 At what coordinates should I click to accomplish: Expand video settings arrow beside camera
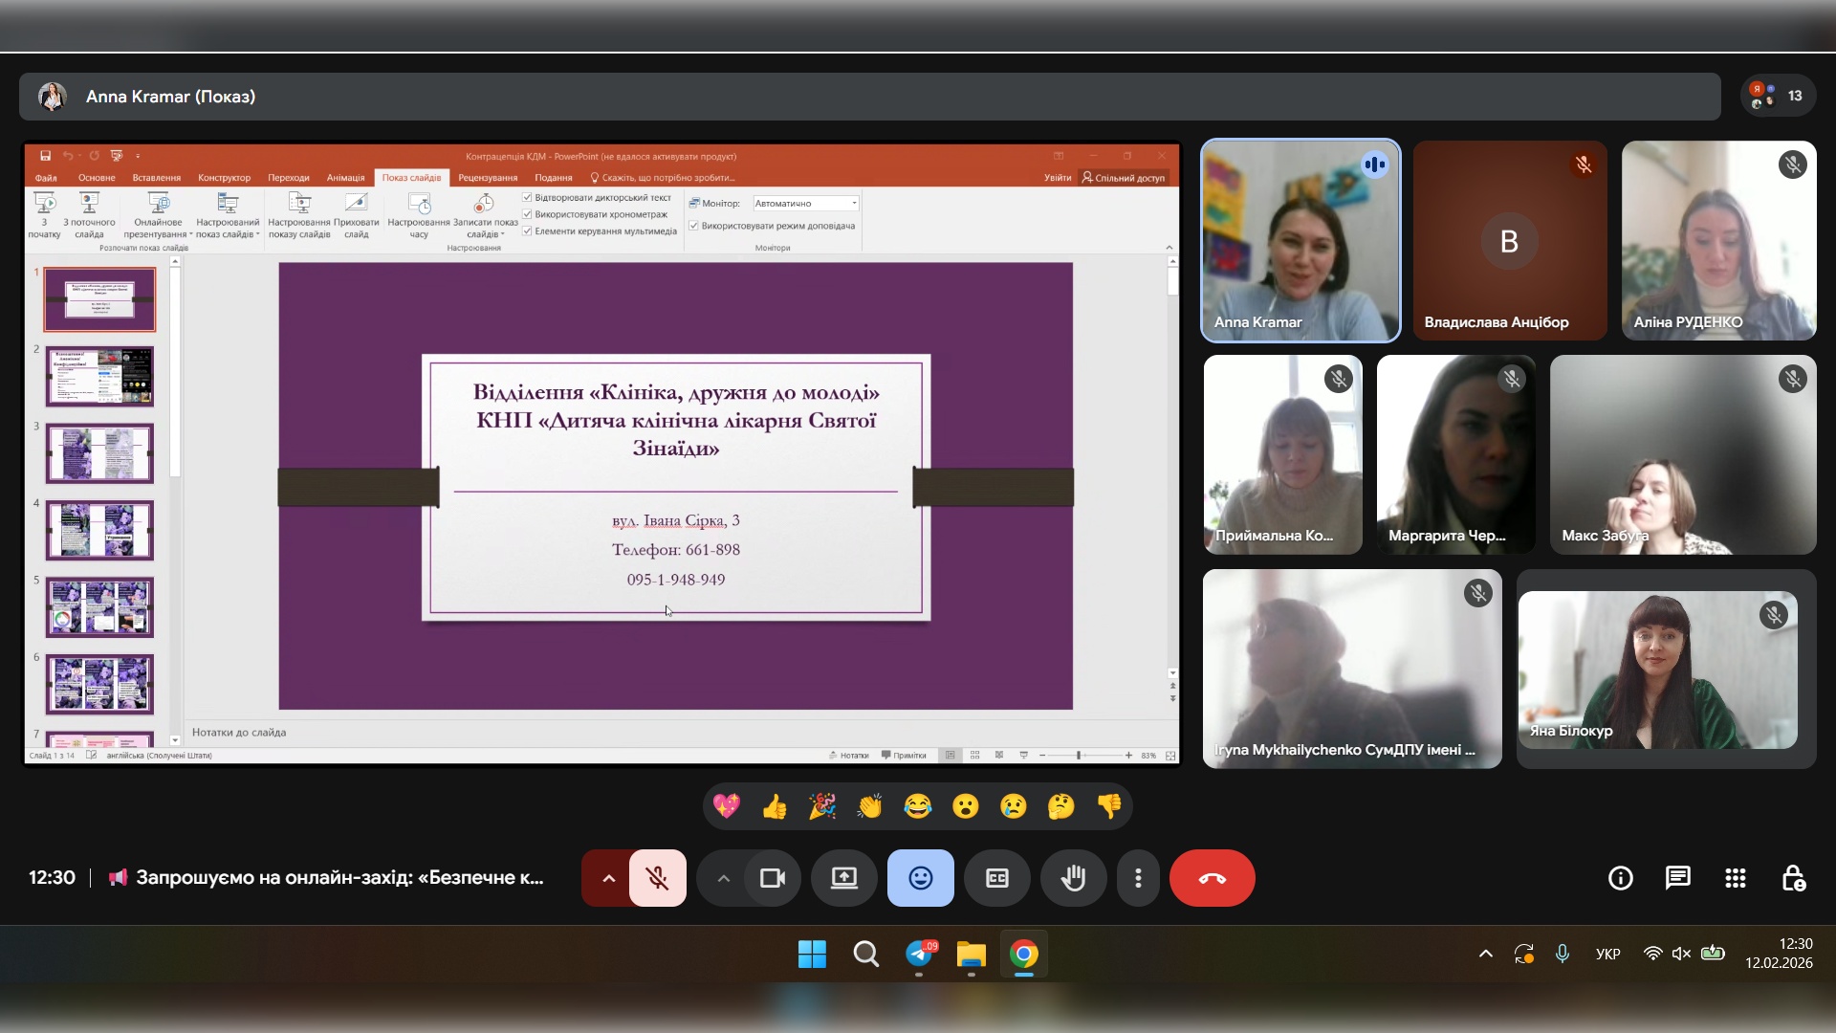pyautogui.click(x=723, y=878)
